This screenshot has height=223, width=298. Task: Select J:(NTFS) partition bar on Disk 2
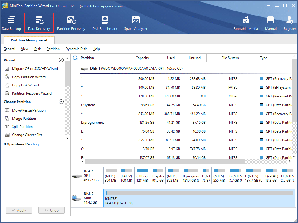click(x=199, y=198)
